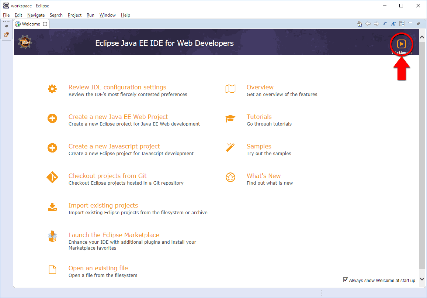Click 'Eclipse Java EE IDE for Web Developers' heading
Screen dimensions: 427x298
coord(164,43)
